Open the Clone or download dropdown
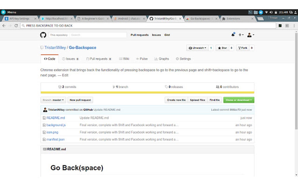 pos(239,100)
